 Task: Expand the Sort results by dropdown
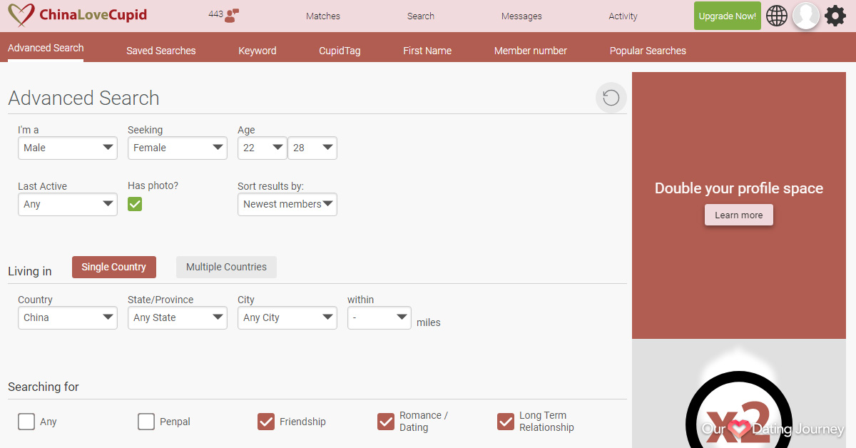[287, 204]
